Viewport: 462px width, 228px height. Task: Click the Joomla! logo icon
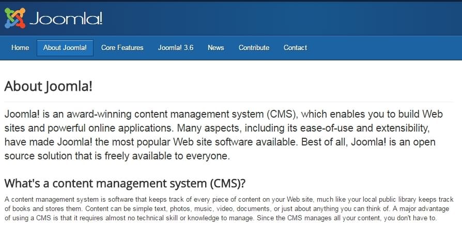[15, 18]
